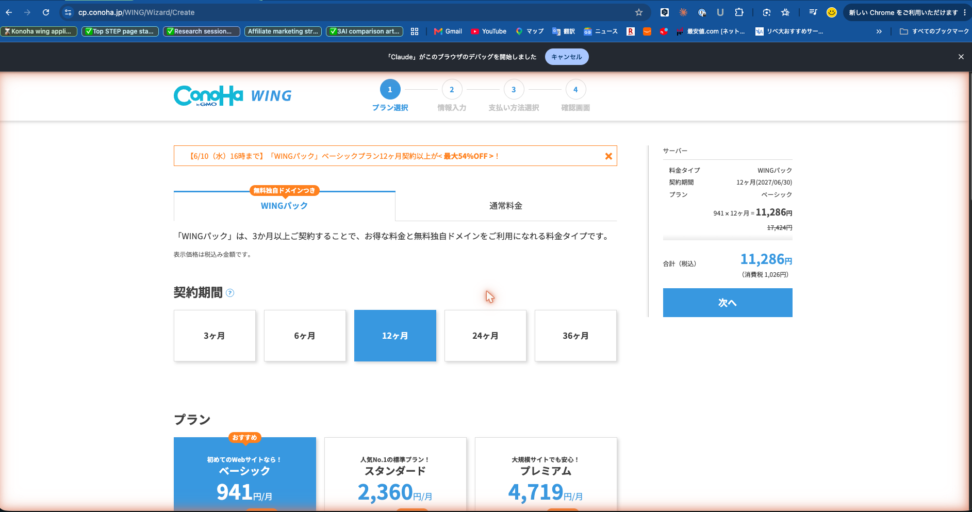This screenshot has height=512, width=972.
Task: Open the 3AI comparison art... tab group
Action: click(365, 31)
